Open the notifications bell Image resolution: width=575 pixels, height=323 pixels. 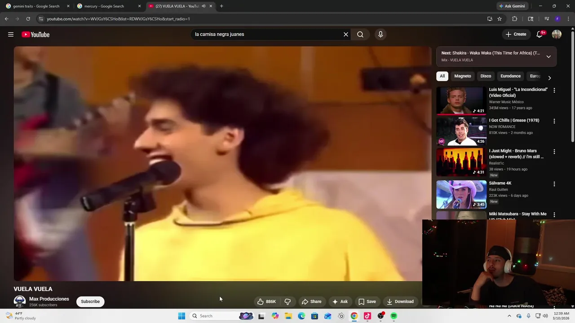pyautogui.click(x=540, y=35)
